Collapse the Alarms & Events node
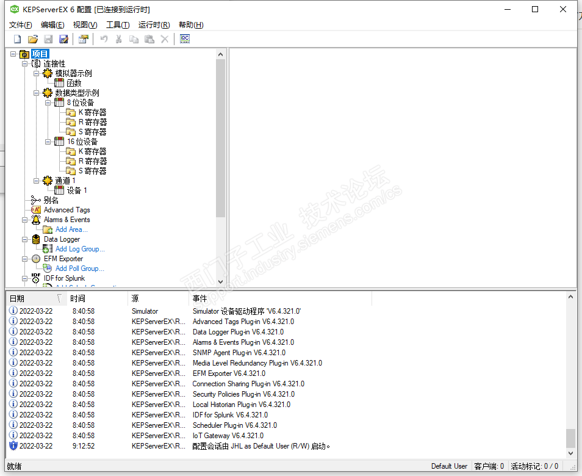582x476 pixels. click(24, 220)
